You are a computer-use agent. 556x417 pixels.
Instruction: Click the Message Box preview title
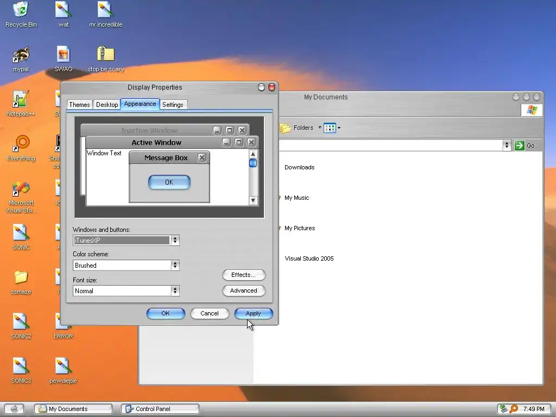(x=166, y=158)
